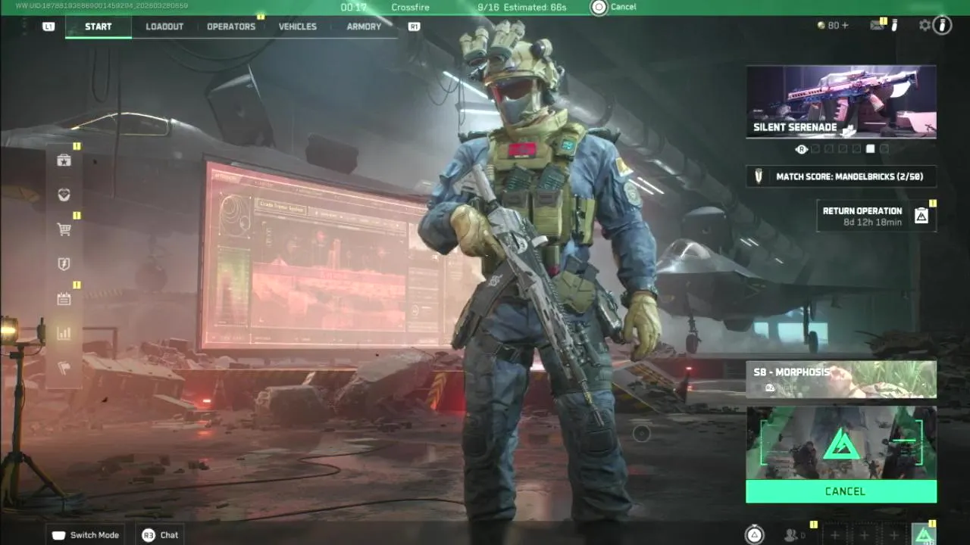Open the mail envelope icon

(877, 25)
